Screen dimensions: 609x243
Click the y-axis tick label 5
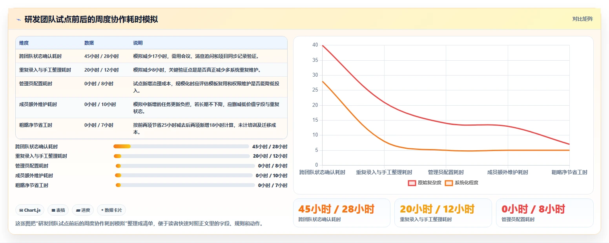pyautogui.click(x=316, y=150)
